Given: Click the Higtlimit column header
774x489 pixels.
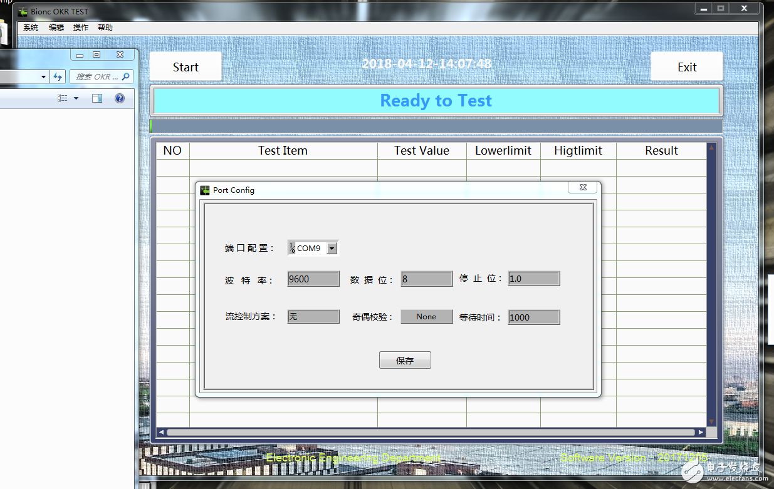Looking at the screenshot, I should pos(578,151).
